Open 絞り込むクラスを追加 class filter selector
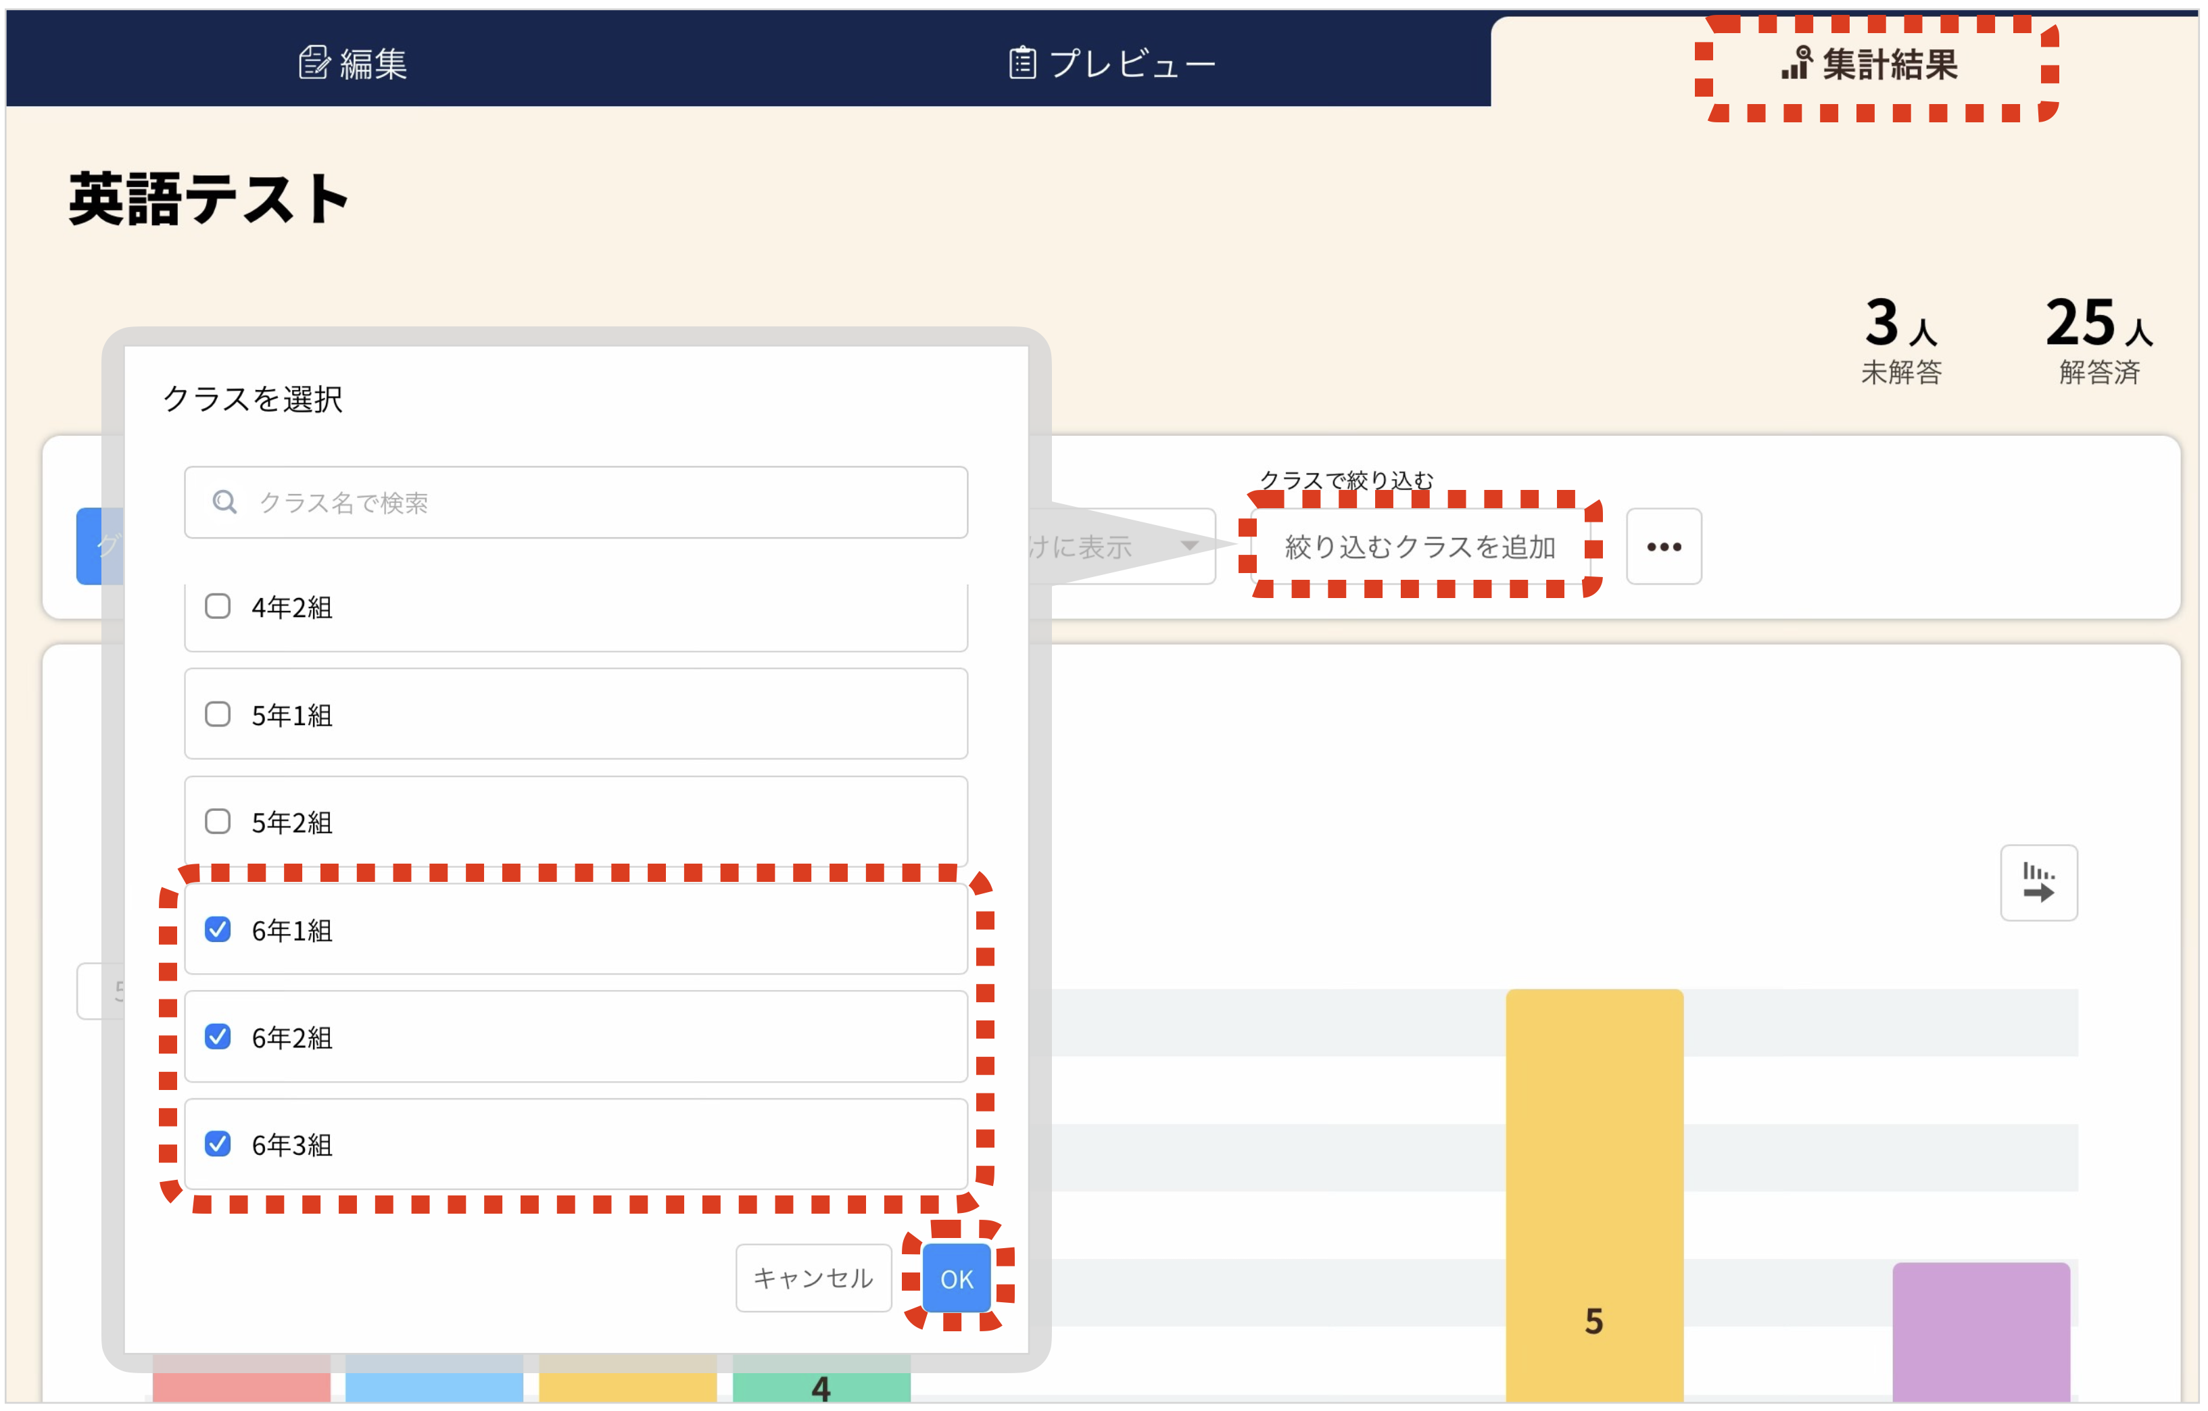Viewport: 2208px width, 1411px height. (1420, 547)
